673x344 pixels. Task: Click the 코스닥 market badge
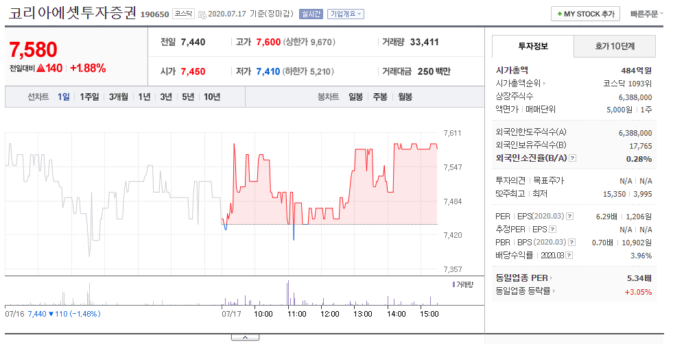point(183,14)
